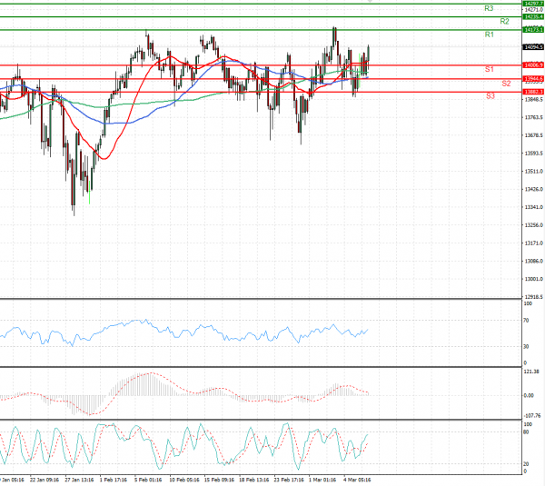The height and width of the screenshot is (486, 545).
Task: Click the S1 support label
Action: (489, 69)
